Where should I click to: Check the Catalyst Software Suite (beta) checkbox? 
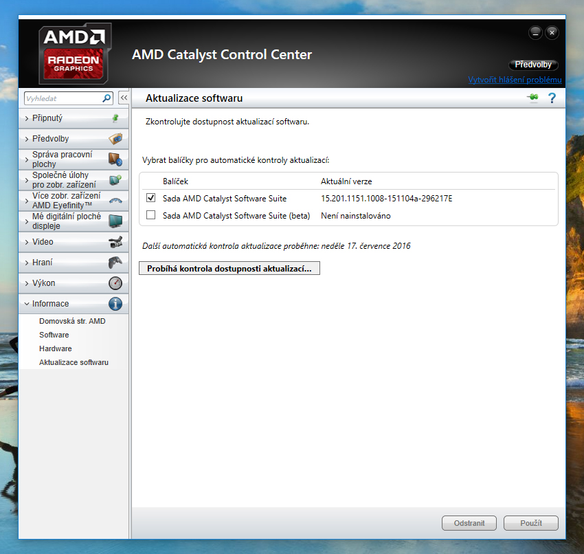click(151, 215)
